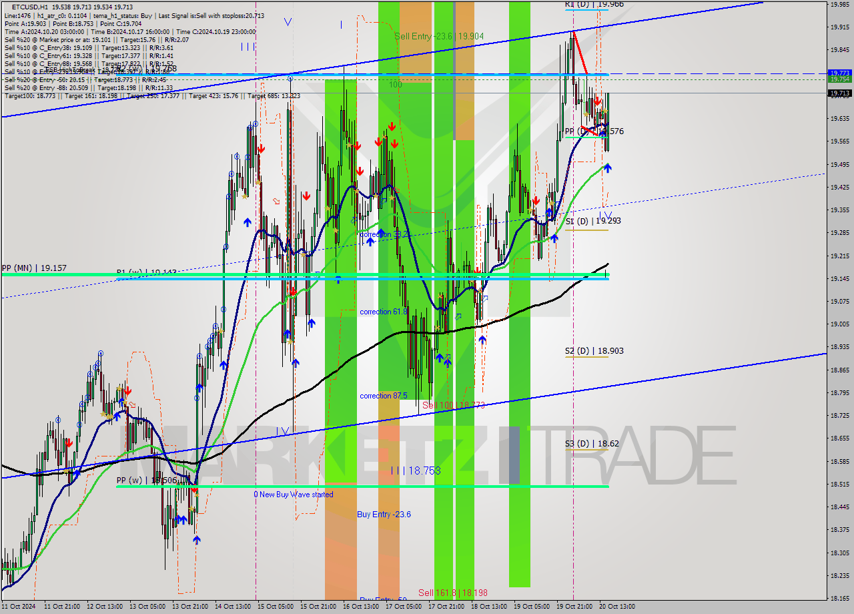Click the '17 Oct 21:00' time label
Viewport: 854px width, 614px height.
tap(446, 607)
